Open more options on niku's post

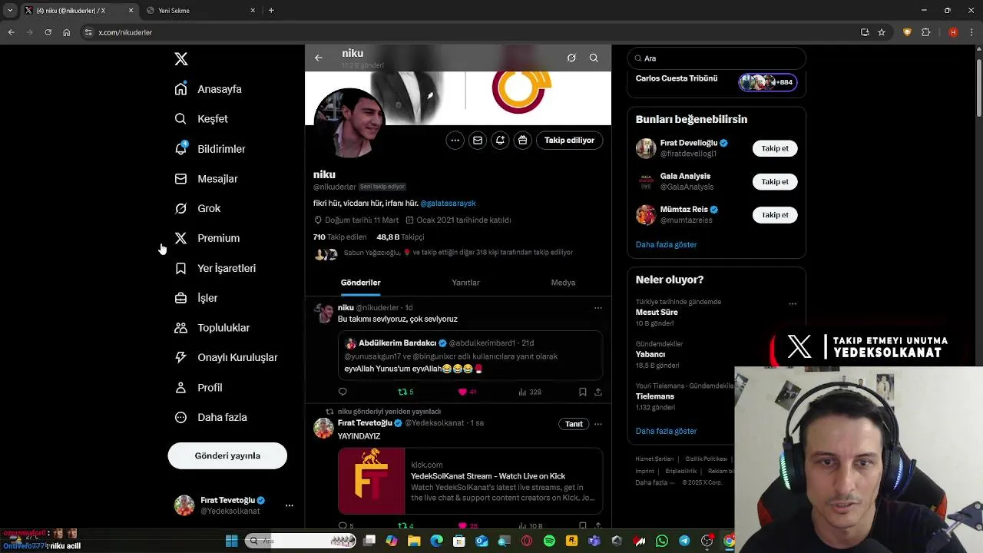coord(597,308)
